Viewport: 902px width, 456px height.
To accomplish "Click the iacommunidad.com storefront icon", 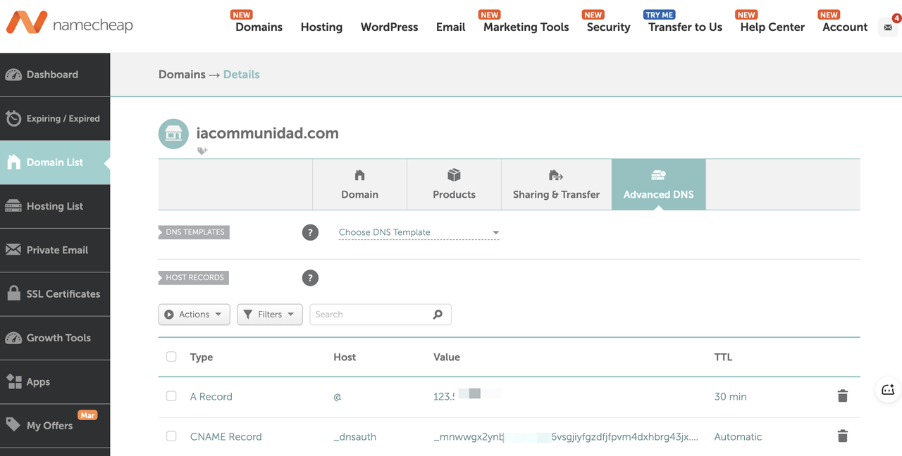I will [x=173, y=134].
